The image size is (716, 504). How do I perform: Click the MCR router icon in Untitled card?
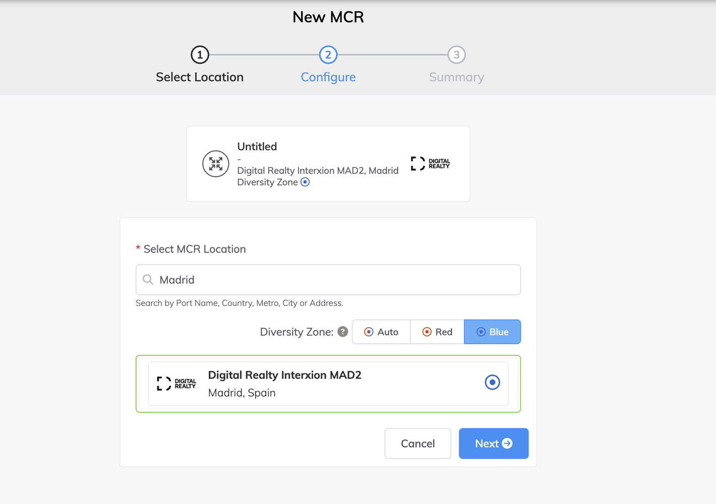[216, 164]
